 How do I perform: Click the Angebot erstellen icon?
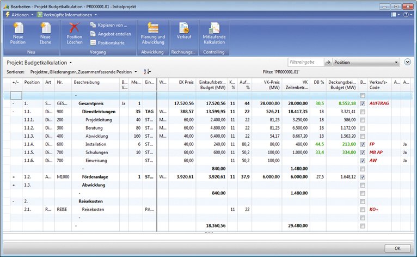[x=93, y=34]
